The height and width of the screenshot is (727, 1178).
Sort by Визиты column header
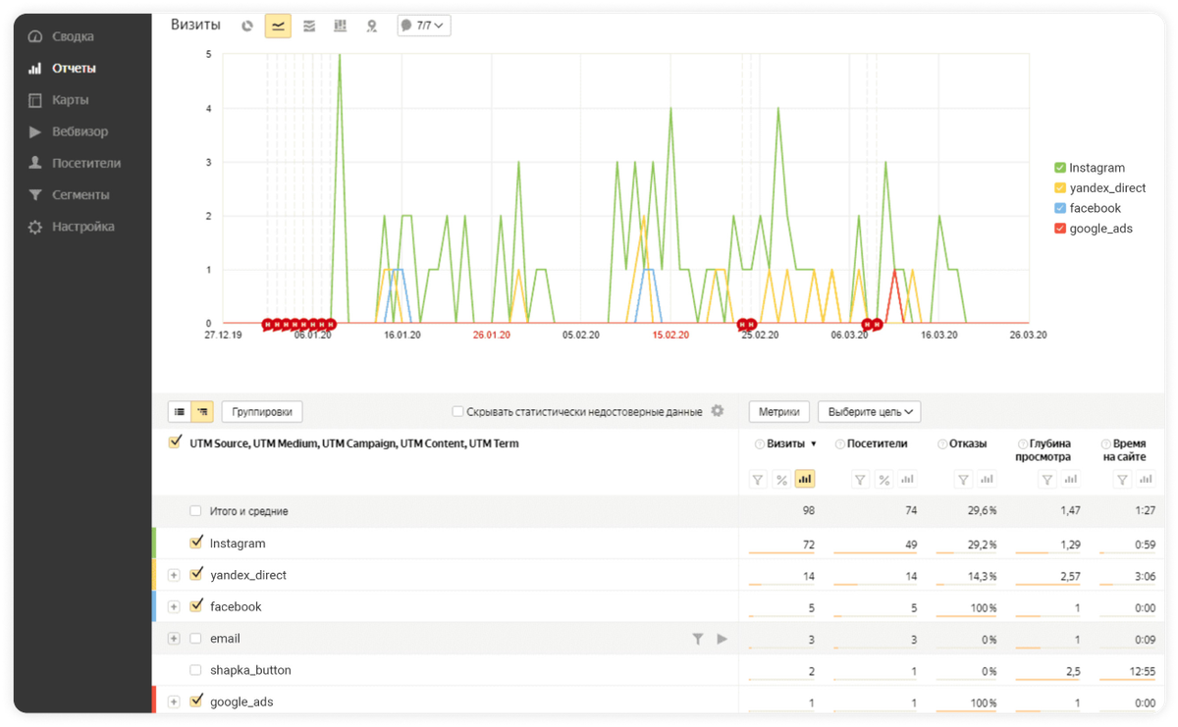click(785, 444)
